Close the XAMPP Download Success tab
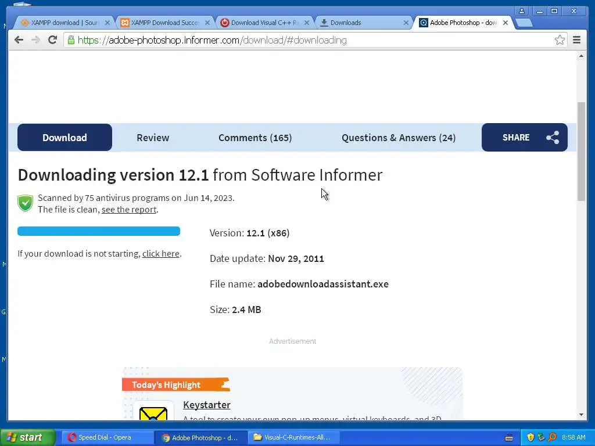Viewport: 595px width, 446px height. click(207, 23)
